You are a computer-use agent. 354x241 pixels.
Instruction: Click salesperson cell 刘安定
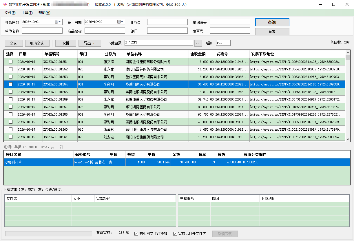pos(114,137)
